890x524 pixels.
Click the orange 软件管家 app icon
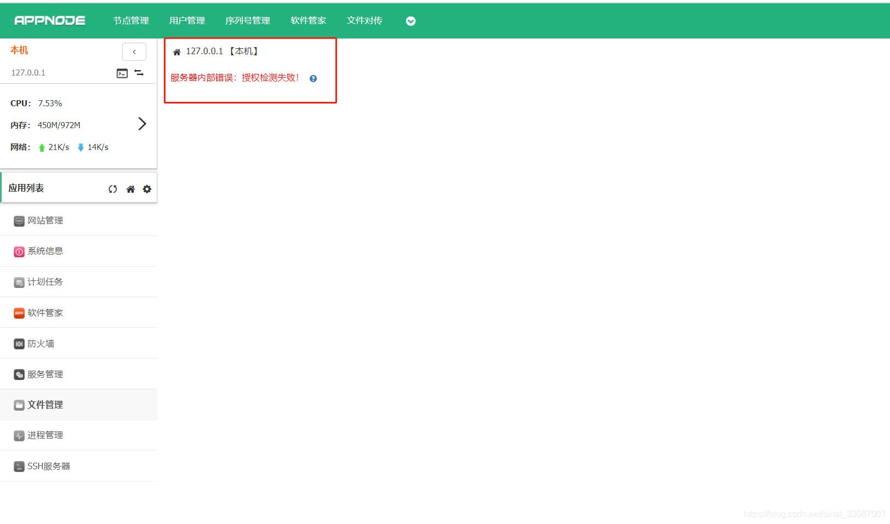pyautogui.click(x=19, y=313)
